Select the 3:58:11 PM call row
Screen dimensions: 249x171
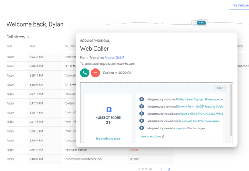(x=41, y=75)
